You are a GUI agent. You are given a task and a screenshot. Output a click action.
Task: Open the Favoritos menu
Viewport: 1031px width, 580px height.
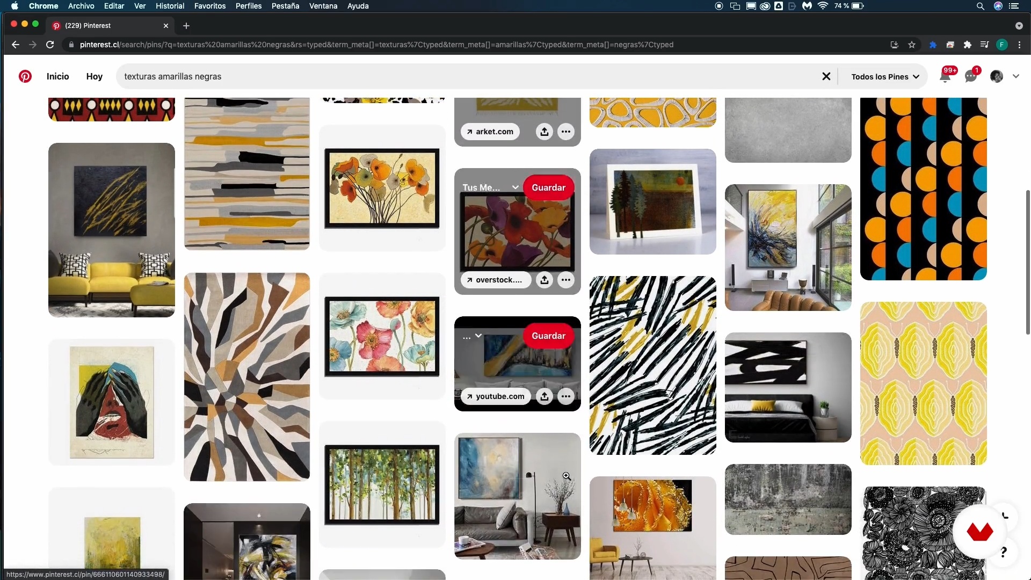click(210, 6)
